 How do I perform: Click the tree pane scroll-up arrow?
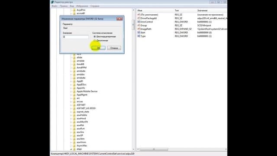[133, 10]
